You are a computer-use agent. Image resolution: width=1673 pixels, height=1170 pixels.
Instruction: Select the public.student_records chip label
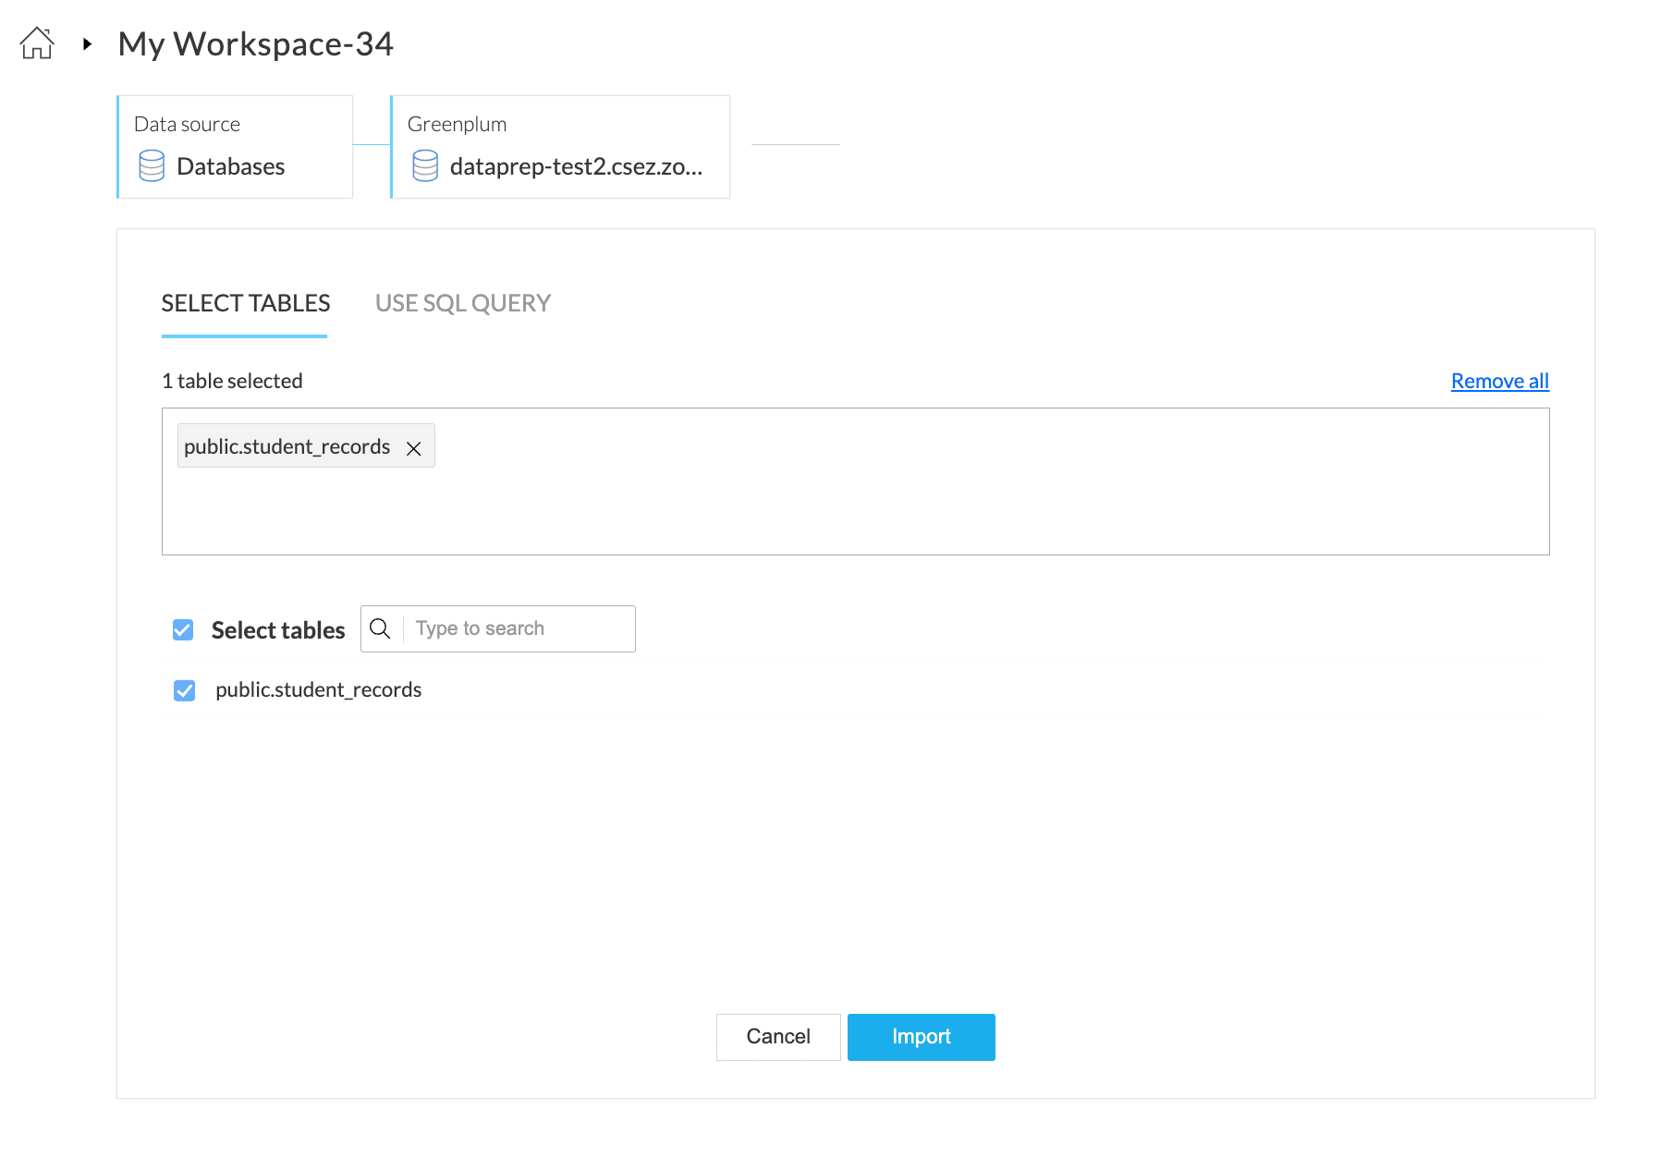287,447
